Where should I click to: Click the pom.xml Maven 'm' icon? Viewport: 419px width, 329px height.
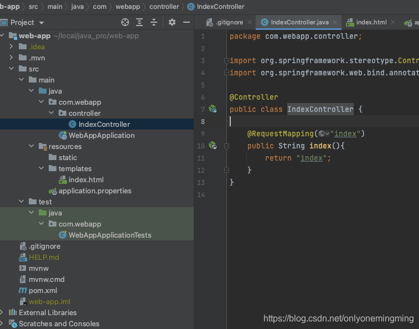tap(23, 290)
